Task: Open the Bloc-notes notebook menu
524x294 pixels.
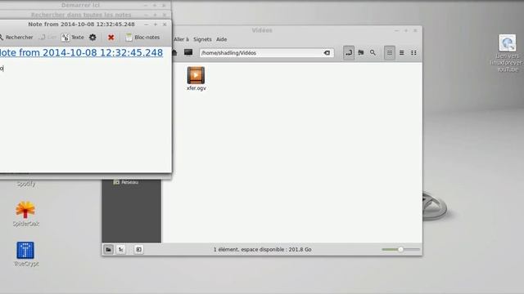Action: (x=142, y=38)
